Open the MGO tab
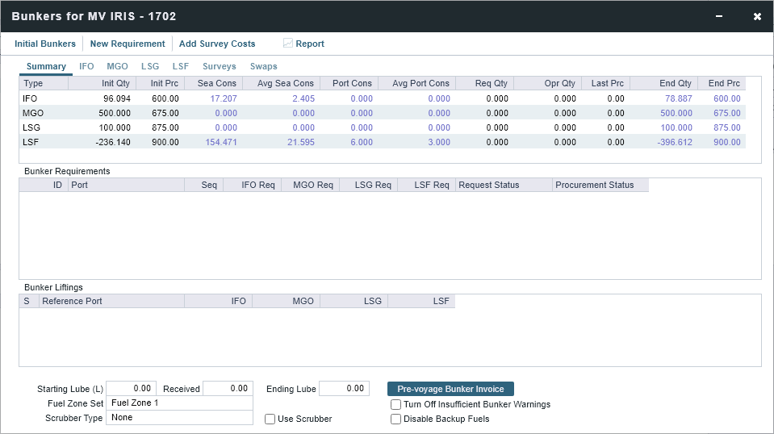This screenshot has height=434, width=774. pyautogui.click(x=117, y=66)
